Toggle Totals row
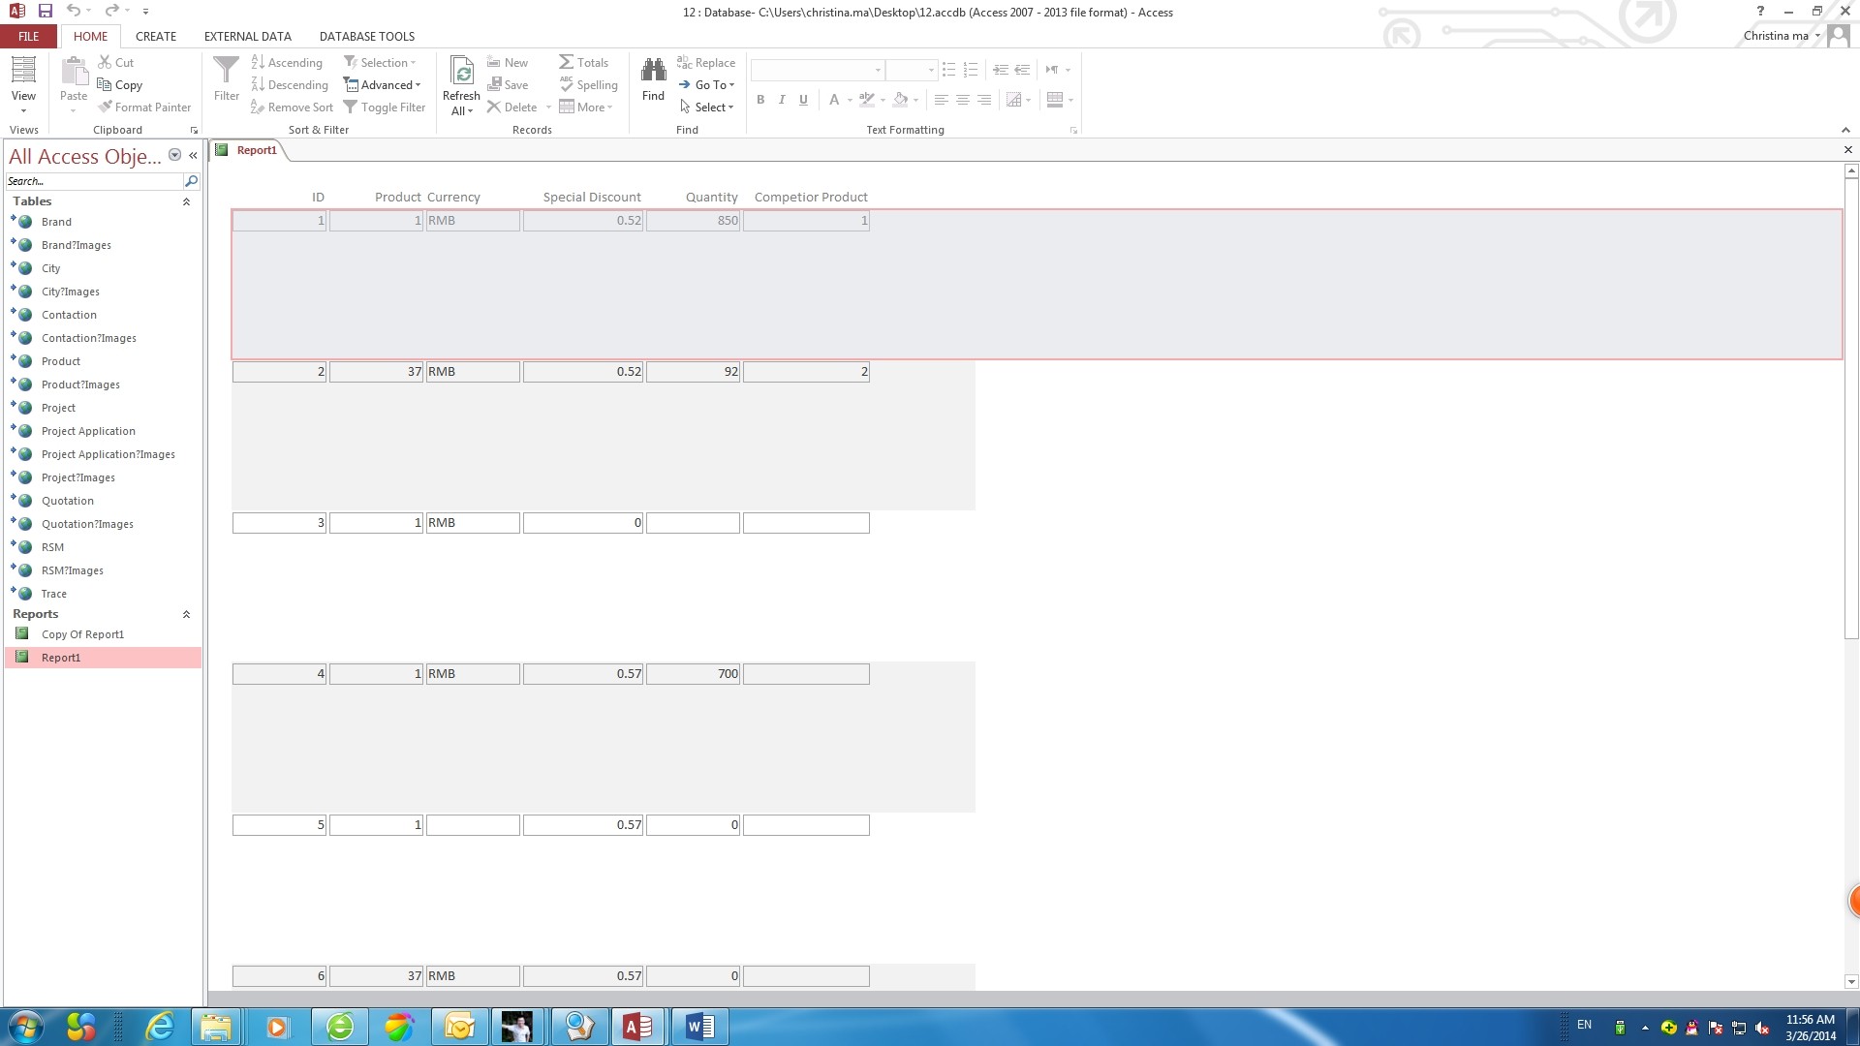The width and height of the screenshot is (1860, 1046). click(x=584, y=62)
